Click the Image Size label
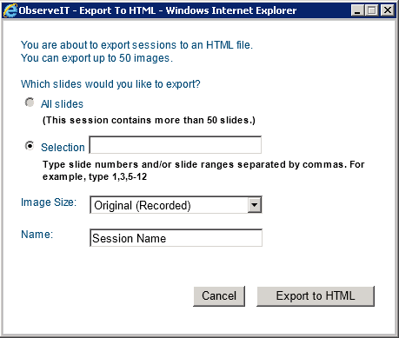Viewport: 399px width, 338px height. tap(49, 202)
